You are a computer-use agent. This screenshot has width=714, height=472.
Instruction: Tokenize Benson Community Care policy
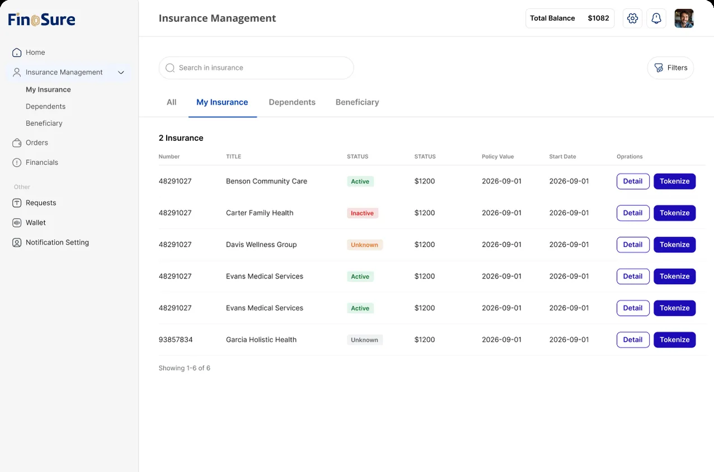[674, 181]
